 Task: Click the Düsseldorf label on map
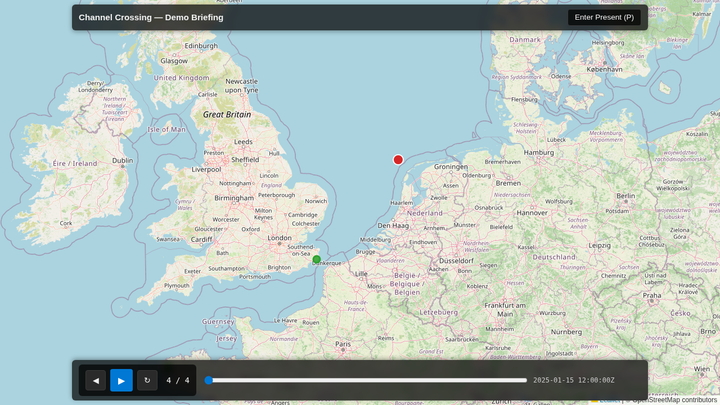point(456,261)
